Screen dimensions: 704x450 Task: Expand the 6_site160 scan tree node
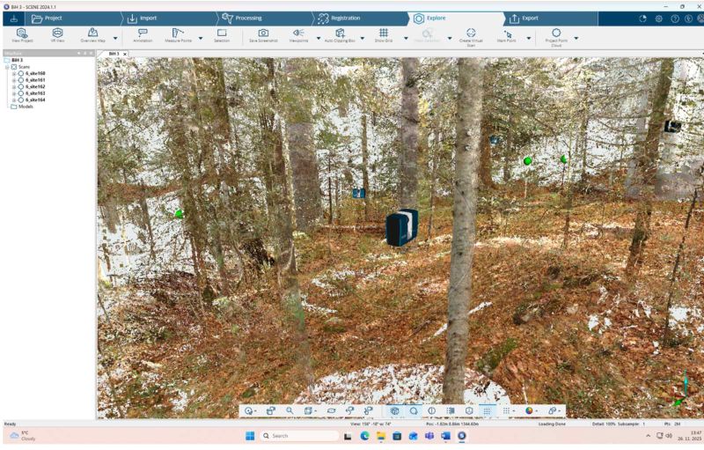tap(14, 73)
